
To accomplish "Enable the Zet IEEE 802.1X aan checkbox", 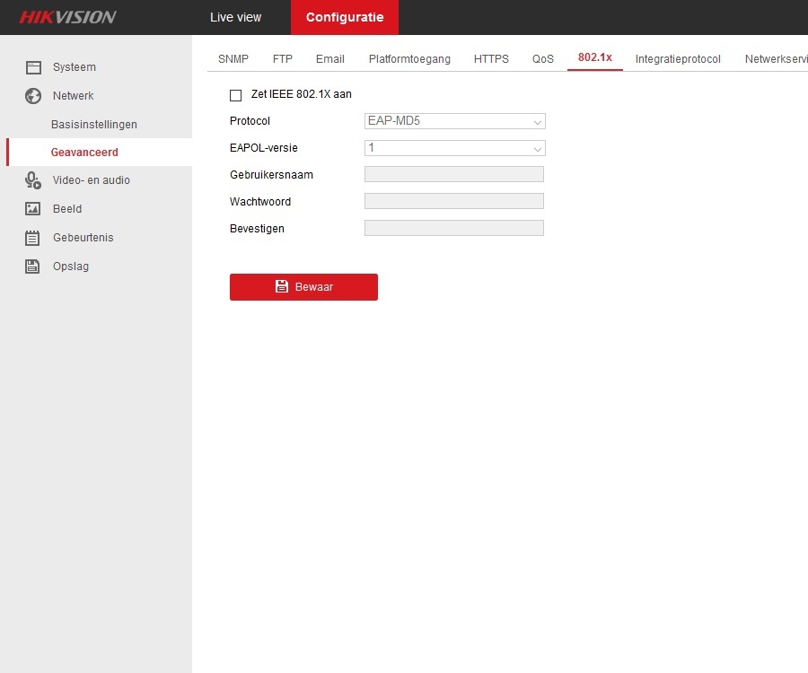I will pos(235,95).
